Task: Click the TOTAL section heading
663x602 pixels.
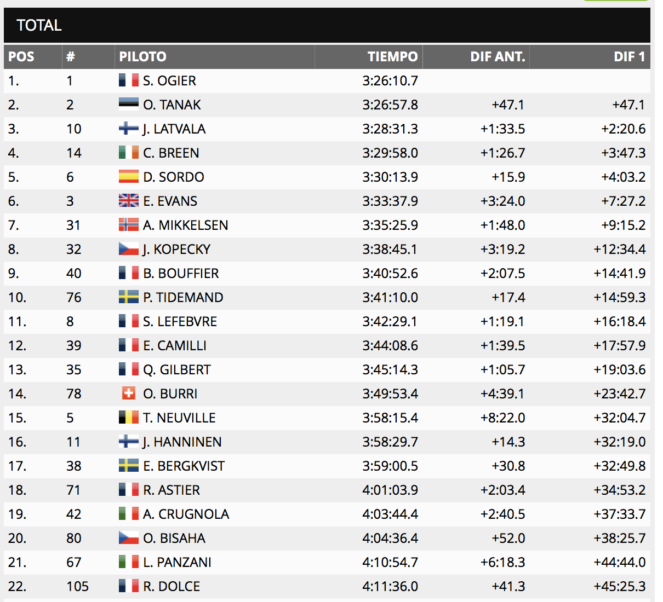Action: 39,25
